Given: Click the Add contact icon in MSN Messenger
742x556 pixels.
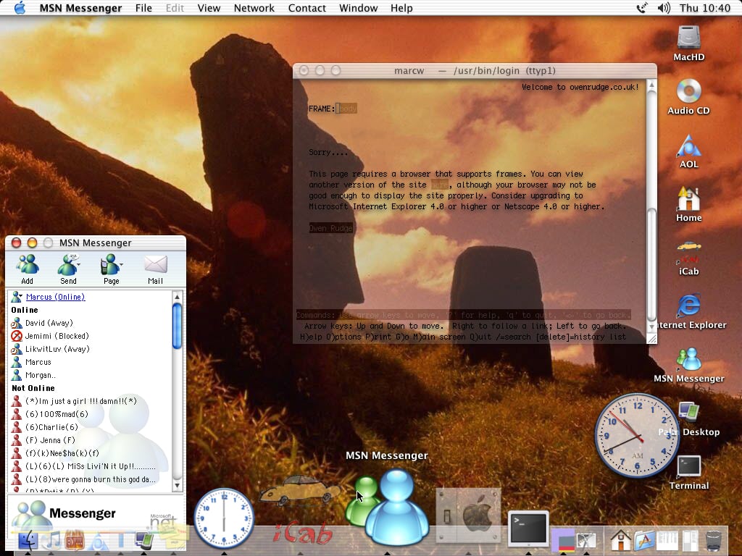Looking at the screenshot, I should tap(27, 268).
